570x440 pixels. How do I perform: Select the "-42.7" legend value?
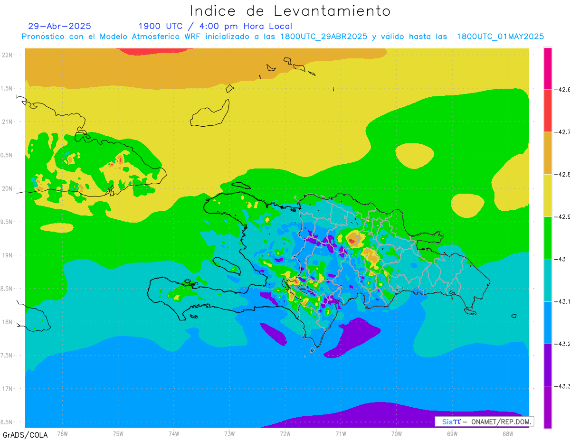(563, 132)
